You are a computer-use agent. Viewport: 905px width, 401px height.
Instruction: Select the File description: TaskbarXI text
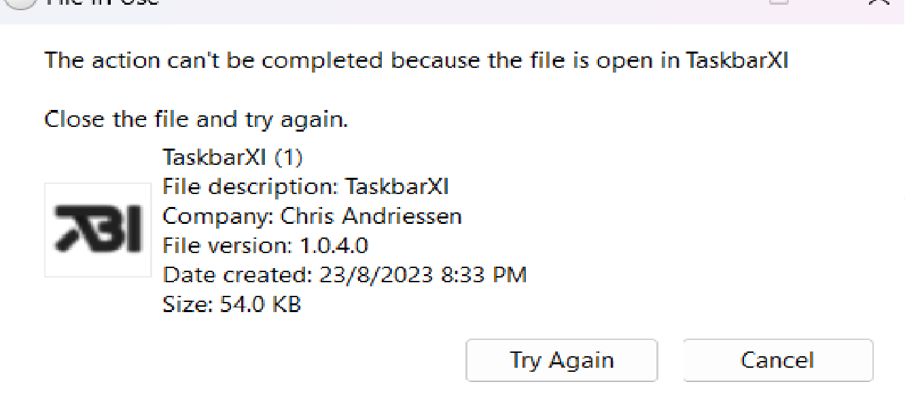pyautogui.click(x=305, y=186)
